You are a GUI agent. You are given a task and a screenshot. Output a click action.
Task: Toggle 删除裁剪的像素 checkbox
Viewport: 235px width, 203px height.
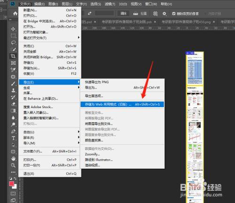click(174, 14)
